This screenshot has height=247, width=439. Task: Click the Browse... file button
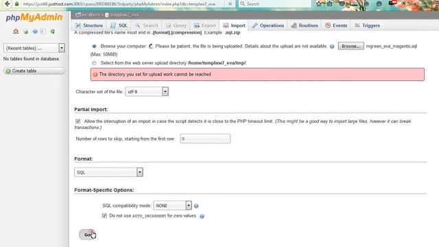pos(351,46)
